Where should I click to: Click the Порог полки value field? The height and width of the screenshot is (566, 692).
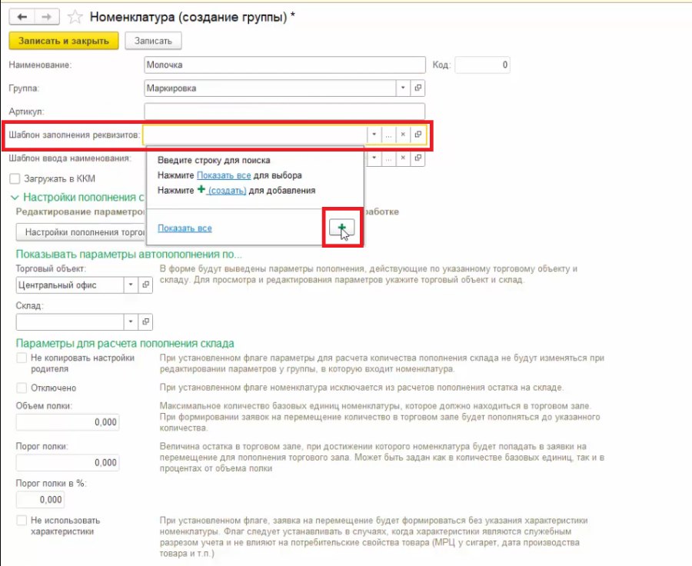[68, 463]
